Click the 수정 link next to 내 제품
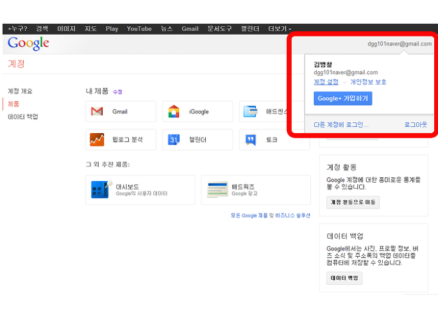The width and height of the screenshot is (438, 331). [x=117, y=92]
